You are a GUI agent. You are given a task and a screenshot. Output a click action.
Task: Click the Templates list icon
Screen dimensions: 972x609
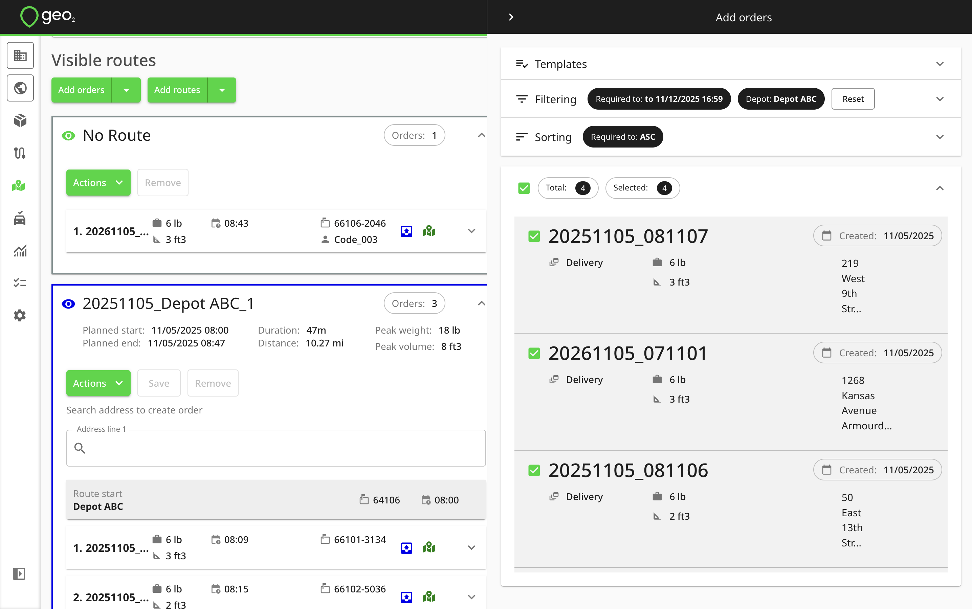coord(522,64)
